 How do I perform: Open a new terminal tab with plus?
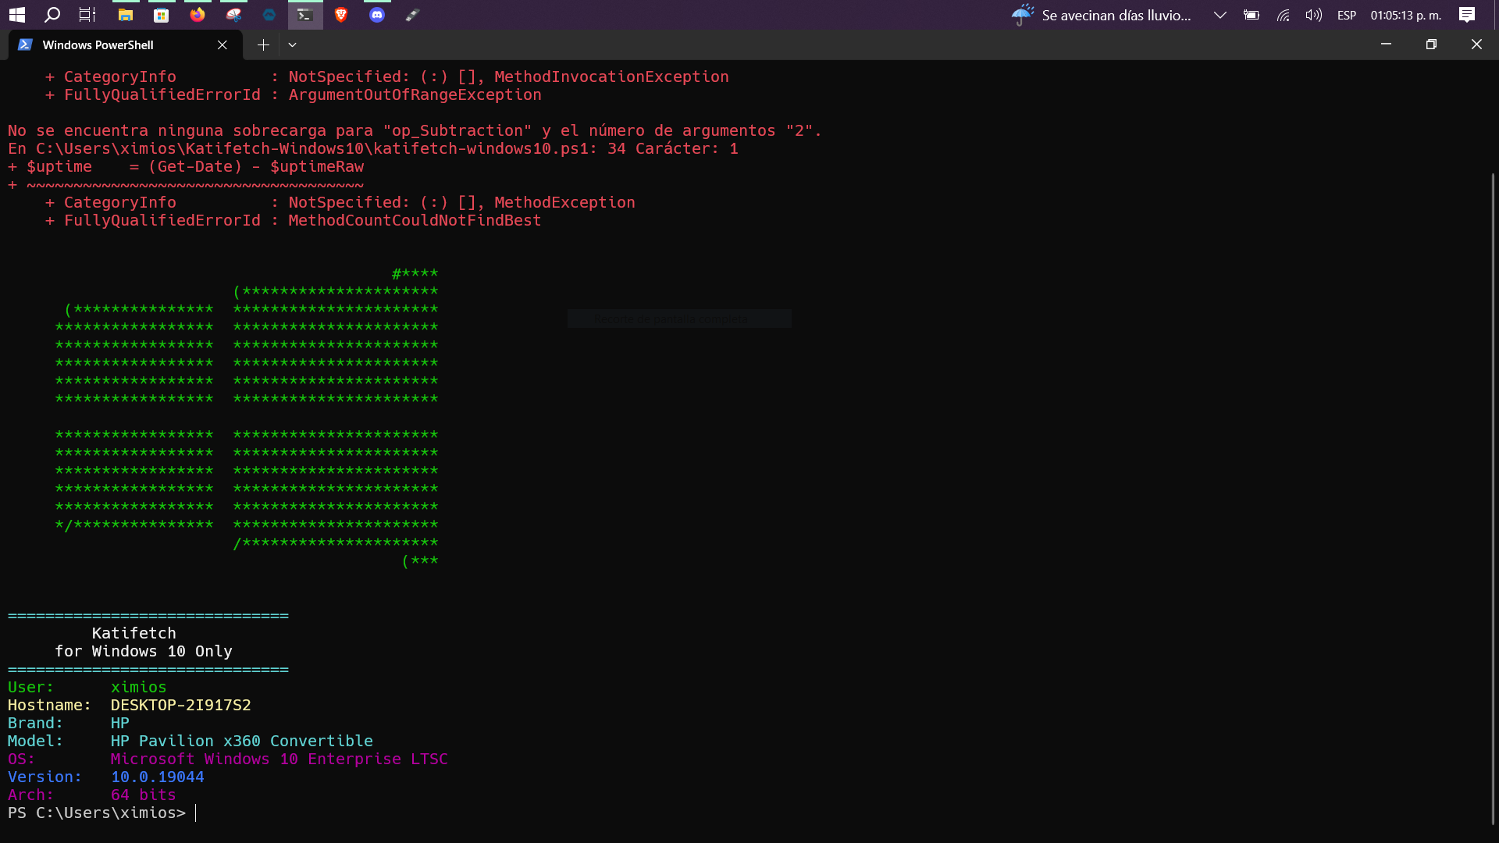pyautogui.click(x=263, y=45)
